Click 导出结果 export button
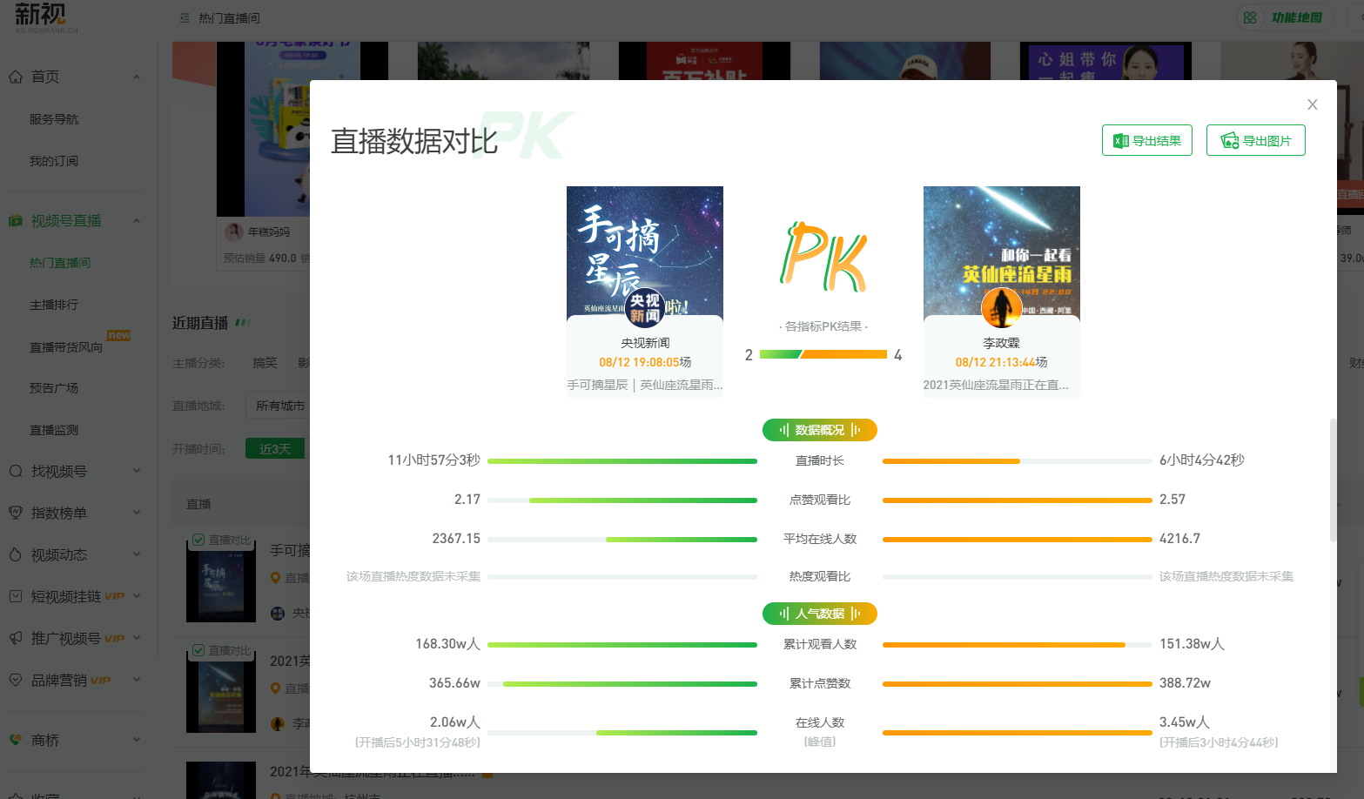Viewport: 1364px width, 799px height. 1146,140
